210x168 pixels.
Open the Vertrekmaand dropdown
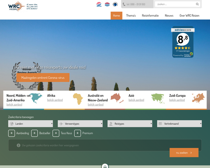pos(179,124)
